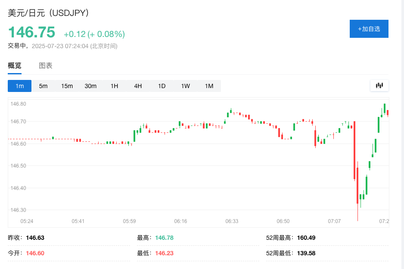Click the current price 146.75

tap(32, 33)
